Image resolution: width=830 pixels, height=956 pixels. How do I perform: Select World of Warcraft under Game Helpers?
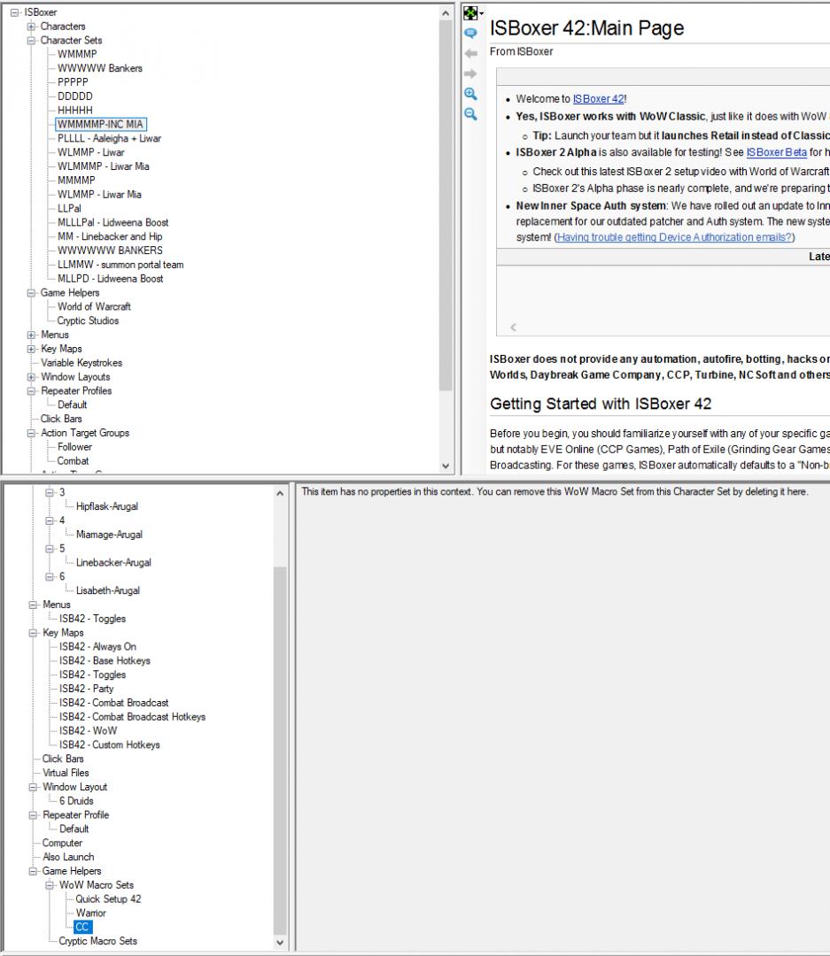click(94, 306)
